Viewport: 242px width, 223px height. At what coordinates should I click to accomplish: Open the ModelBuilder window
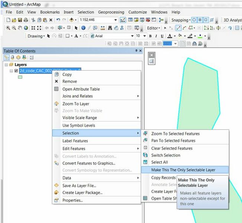(161, 20)
